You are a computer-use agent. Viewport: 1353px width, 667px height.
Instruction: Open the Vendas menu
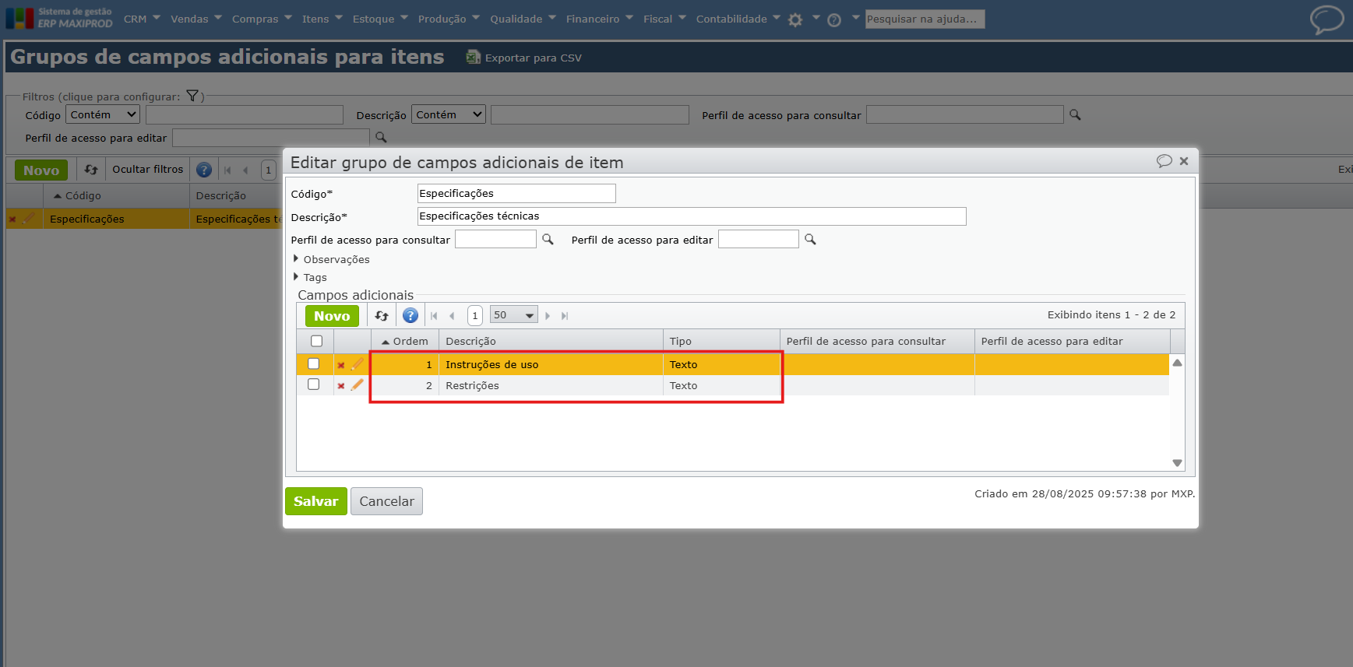196,19
